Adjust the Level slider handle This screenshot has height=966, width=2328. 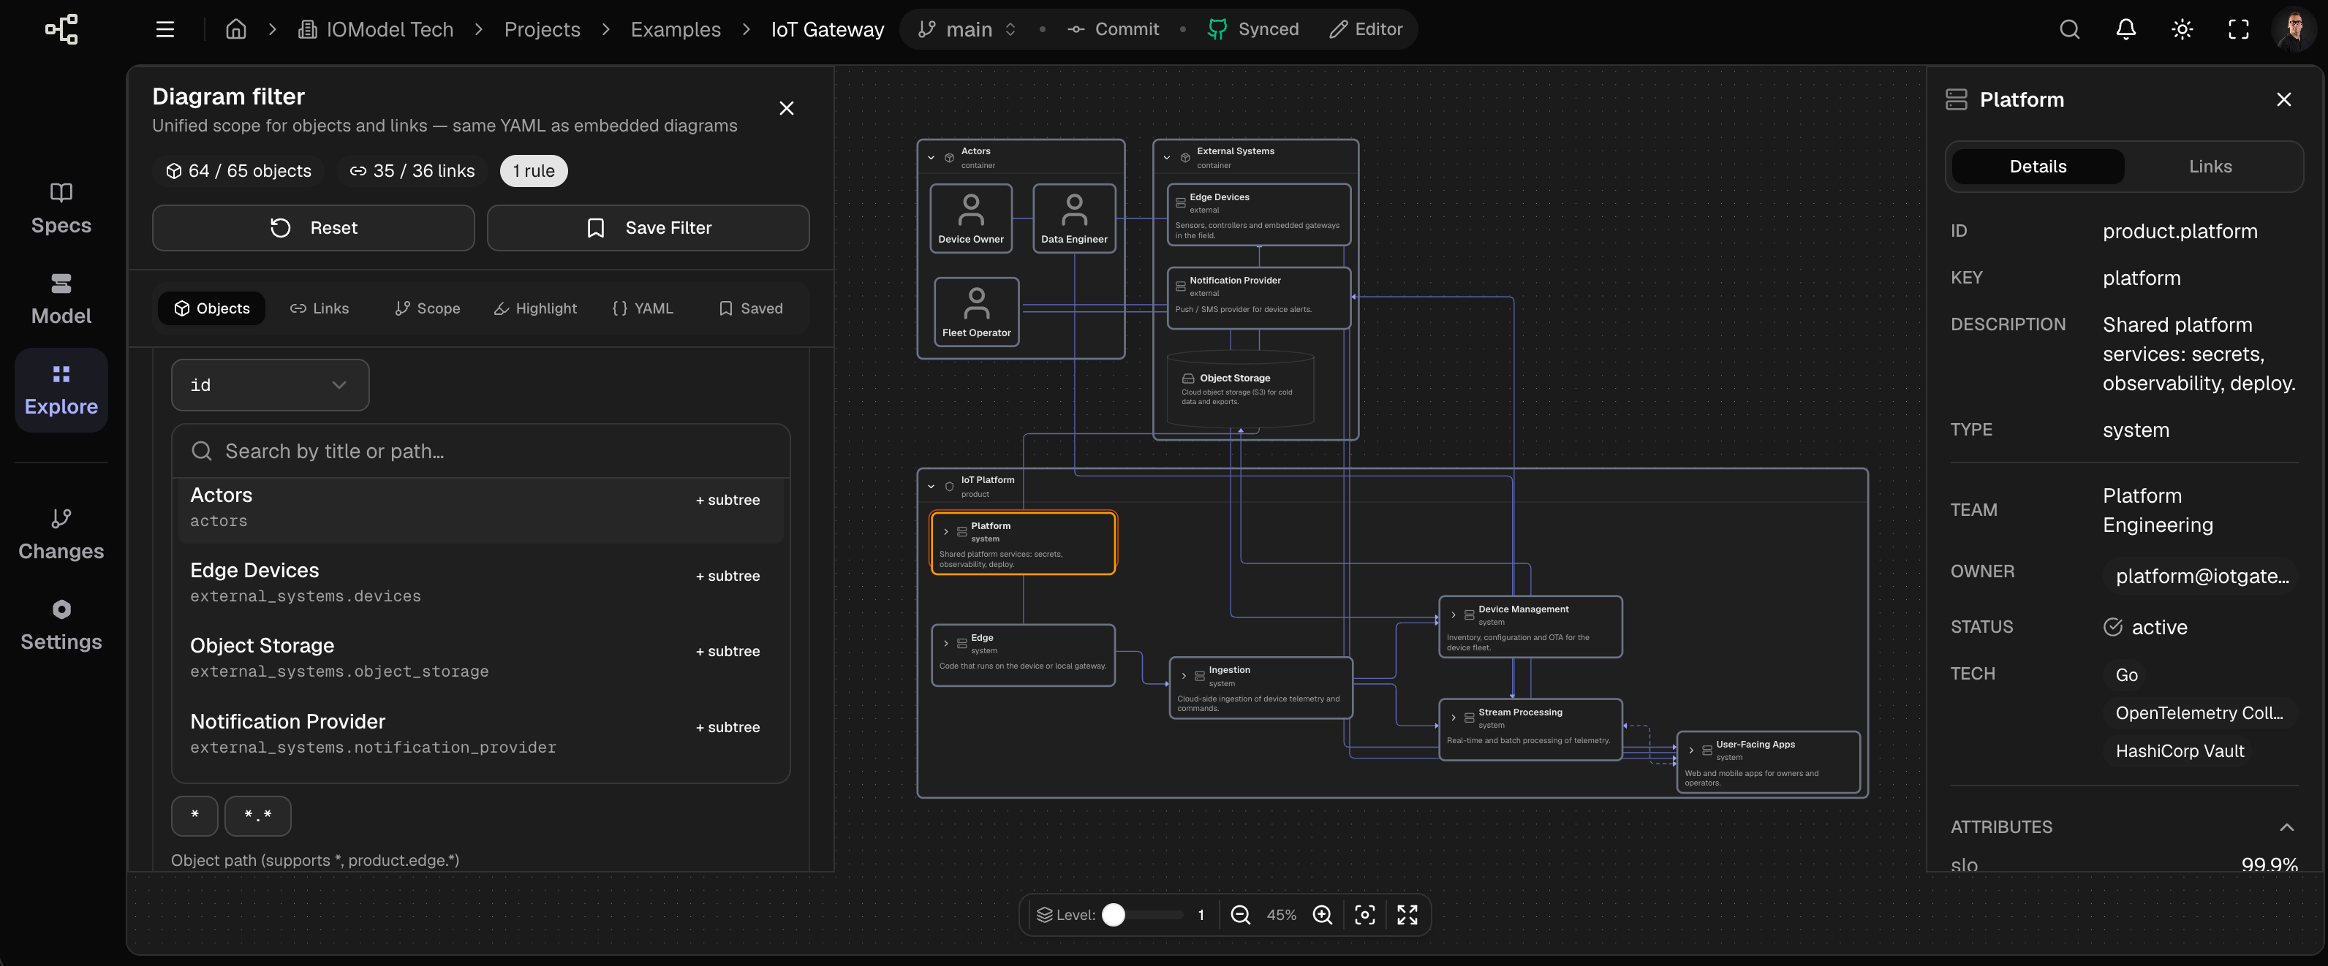tap(1114, 915)
